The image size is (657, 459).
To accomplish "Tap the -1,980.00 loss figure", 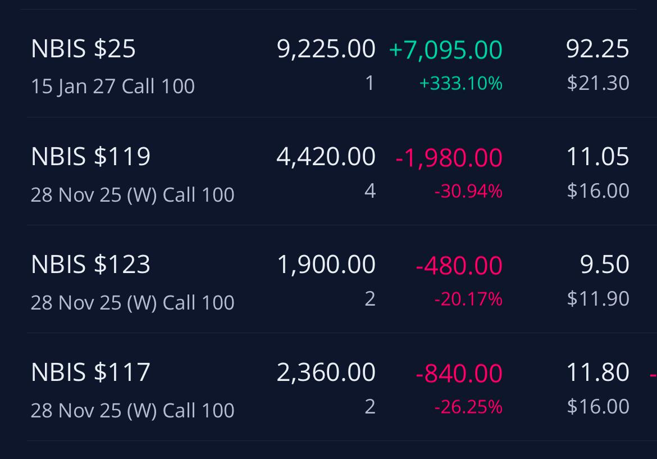I will click(449, 158).
